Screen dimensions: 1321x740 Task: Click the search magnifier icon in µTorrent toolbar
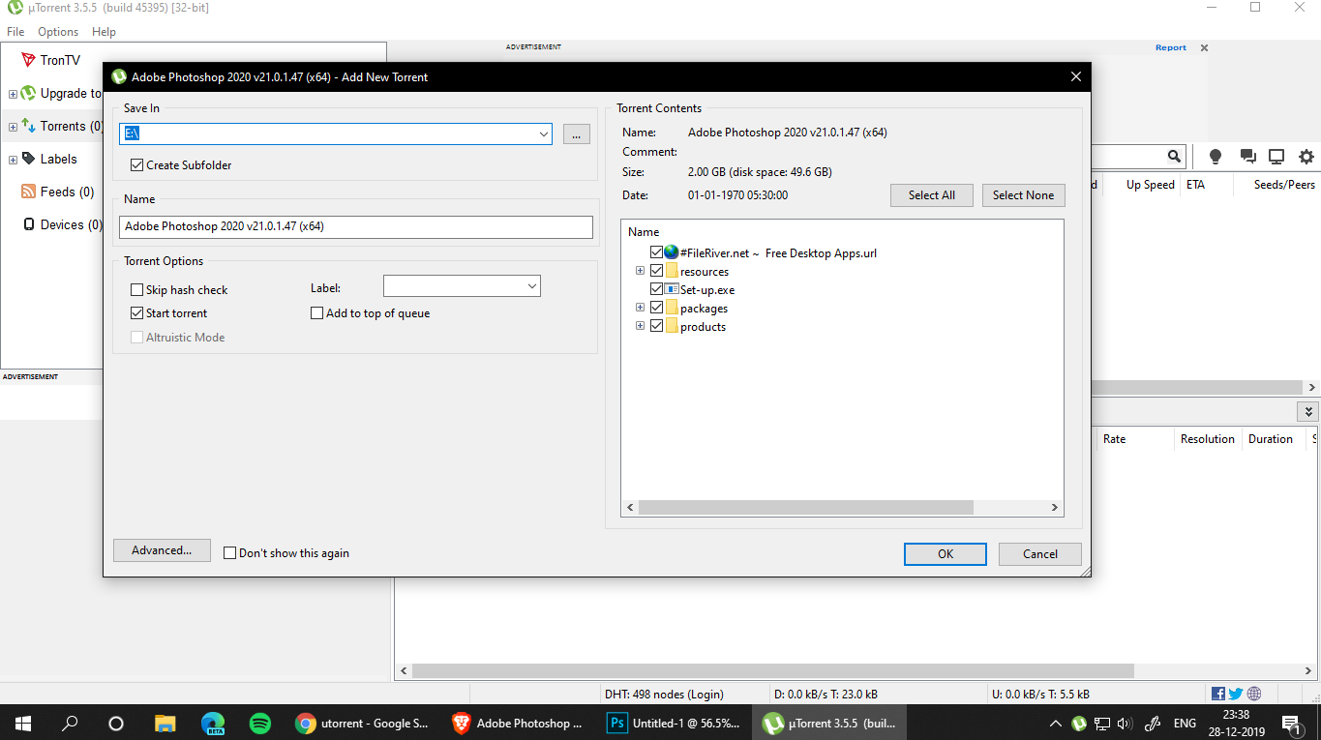pos(1174,157)
